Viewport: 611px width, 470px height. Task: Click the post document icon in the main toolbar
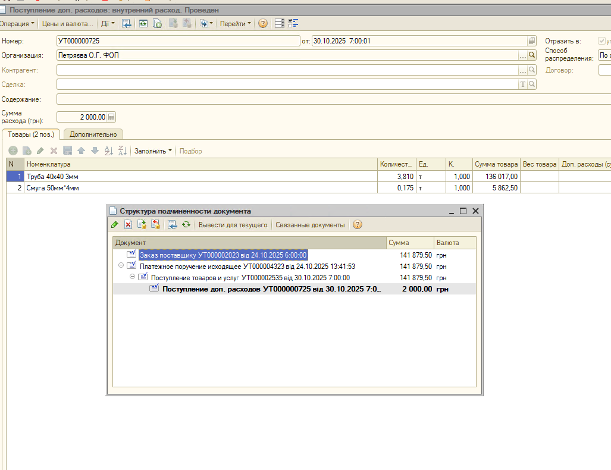(173, 24)
